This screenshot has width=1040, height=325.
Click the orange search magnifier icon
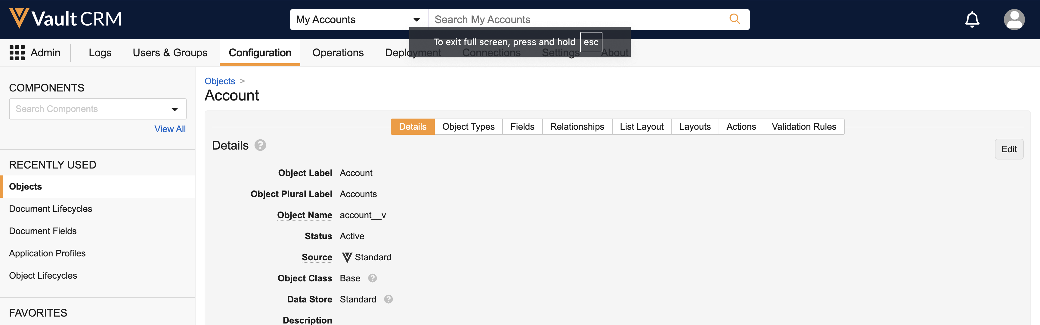click(734, 19)
